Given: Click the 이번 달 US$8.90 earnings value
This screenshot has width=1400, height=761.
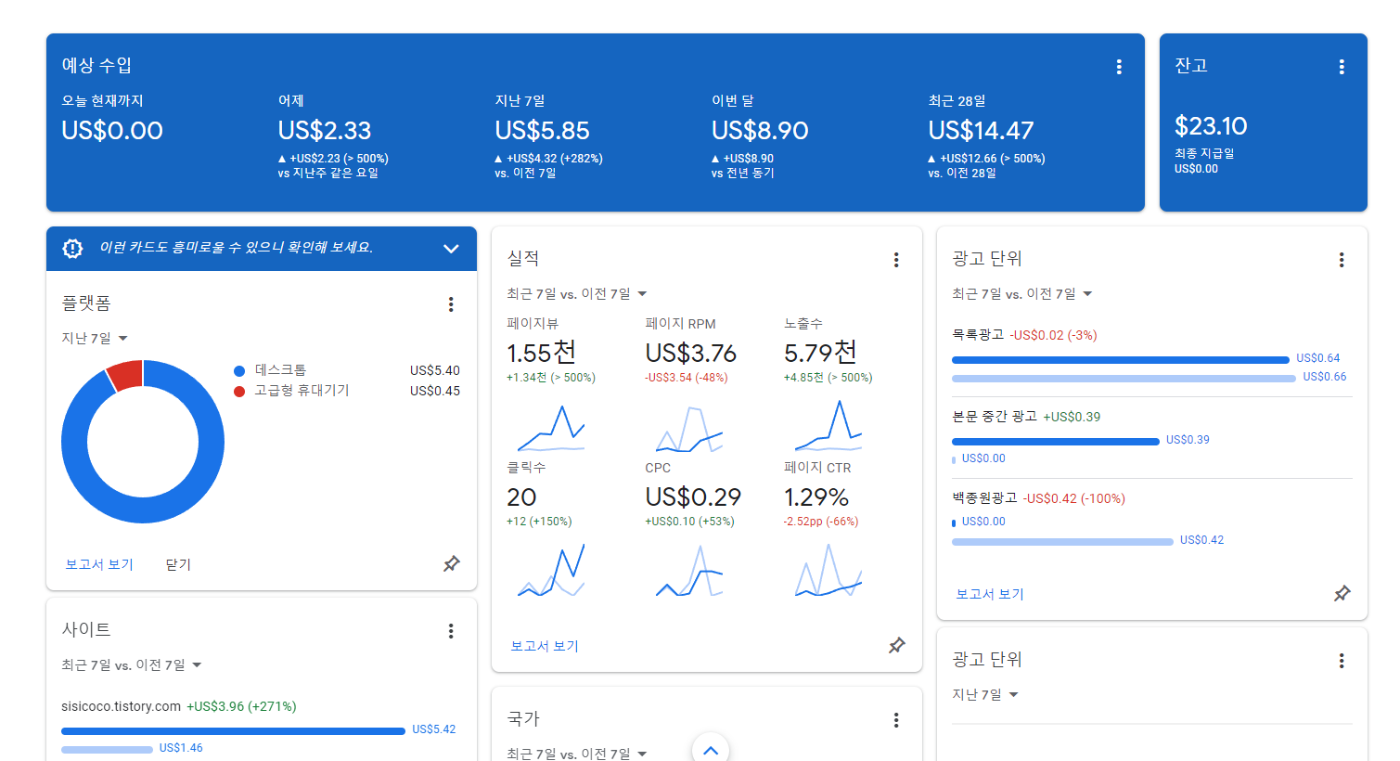Looking at the screenshot, I should coord(760,131).
